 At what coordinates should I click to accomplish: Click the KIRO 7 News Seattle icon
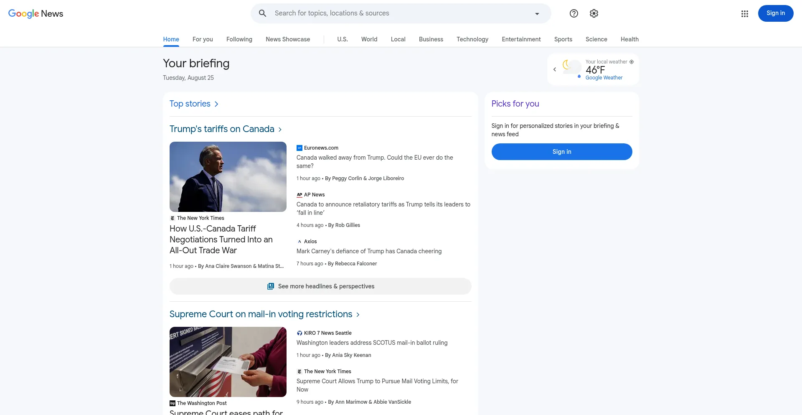coord(299,333)
